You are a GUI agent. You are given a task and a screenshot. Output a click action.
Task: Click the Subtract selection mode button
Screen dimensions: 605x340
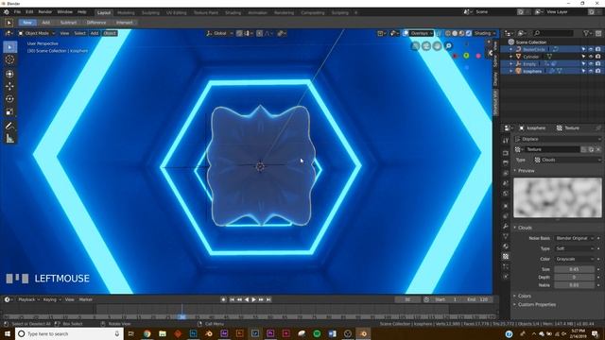pos(68,23)
